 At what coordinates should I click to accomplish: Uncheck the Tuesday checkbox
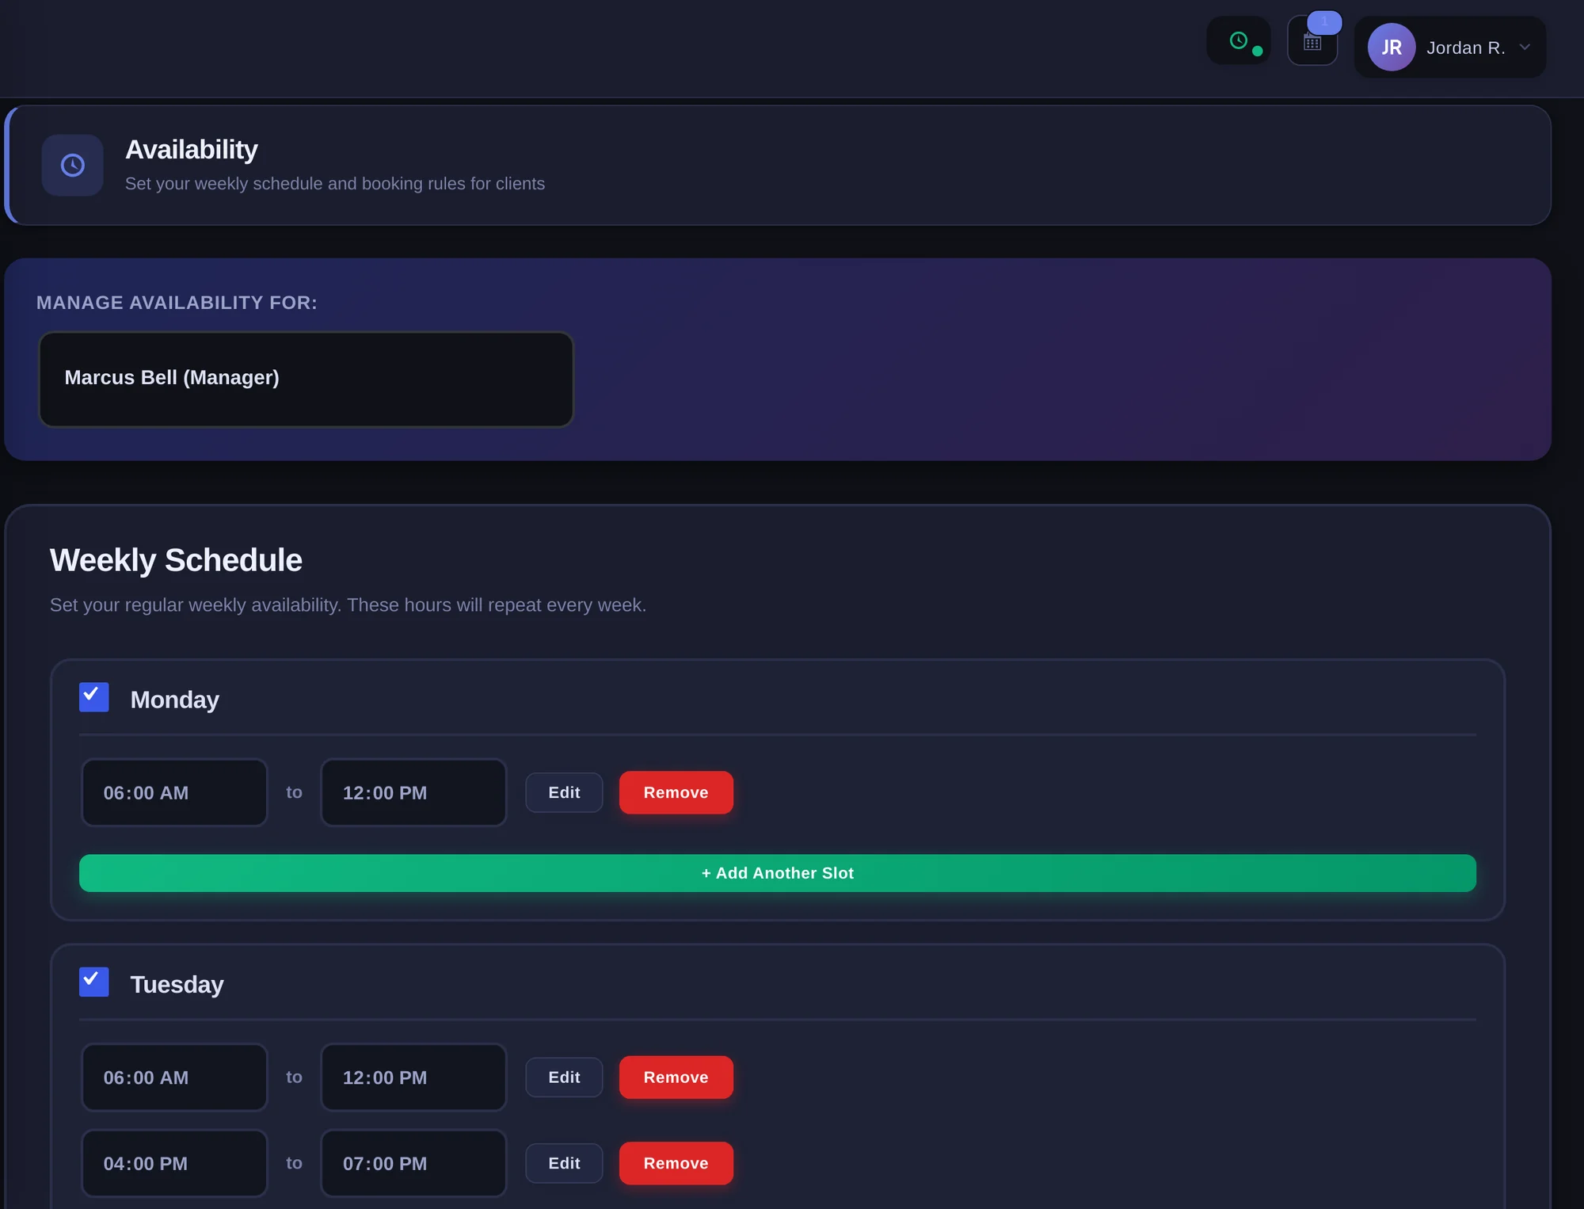tap(94, 982)
